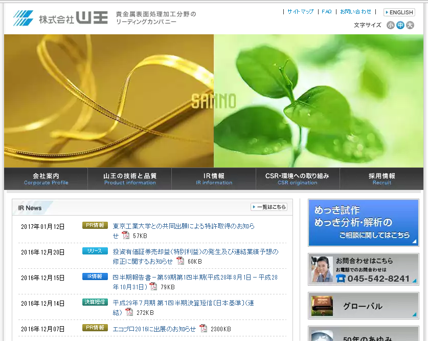Open 50年のあゆみ banner

pyautogui.click(x=363, y=334)
